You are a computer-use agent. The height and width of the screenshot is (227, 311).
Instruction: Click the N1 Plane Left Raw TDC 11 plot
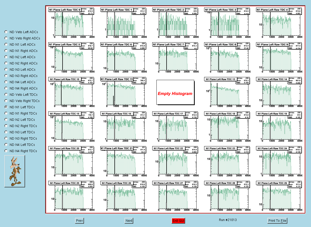pos(123,92)
